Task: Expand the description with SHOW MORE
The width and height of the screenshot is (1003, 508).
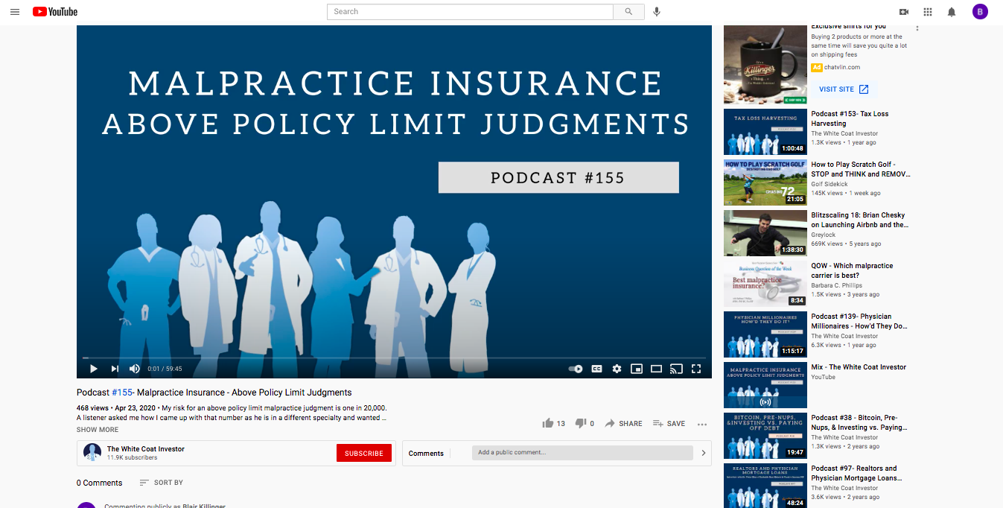Action: [98, 430]
